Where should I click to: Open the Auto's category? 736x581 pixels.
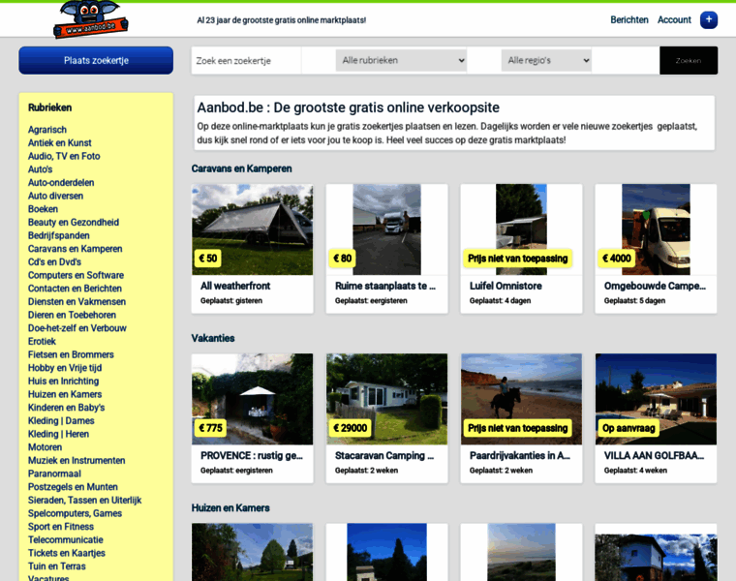tap(41, 168)
